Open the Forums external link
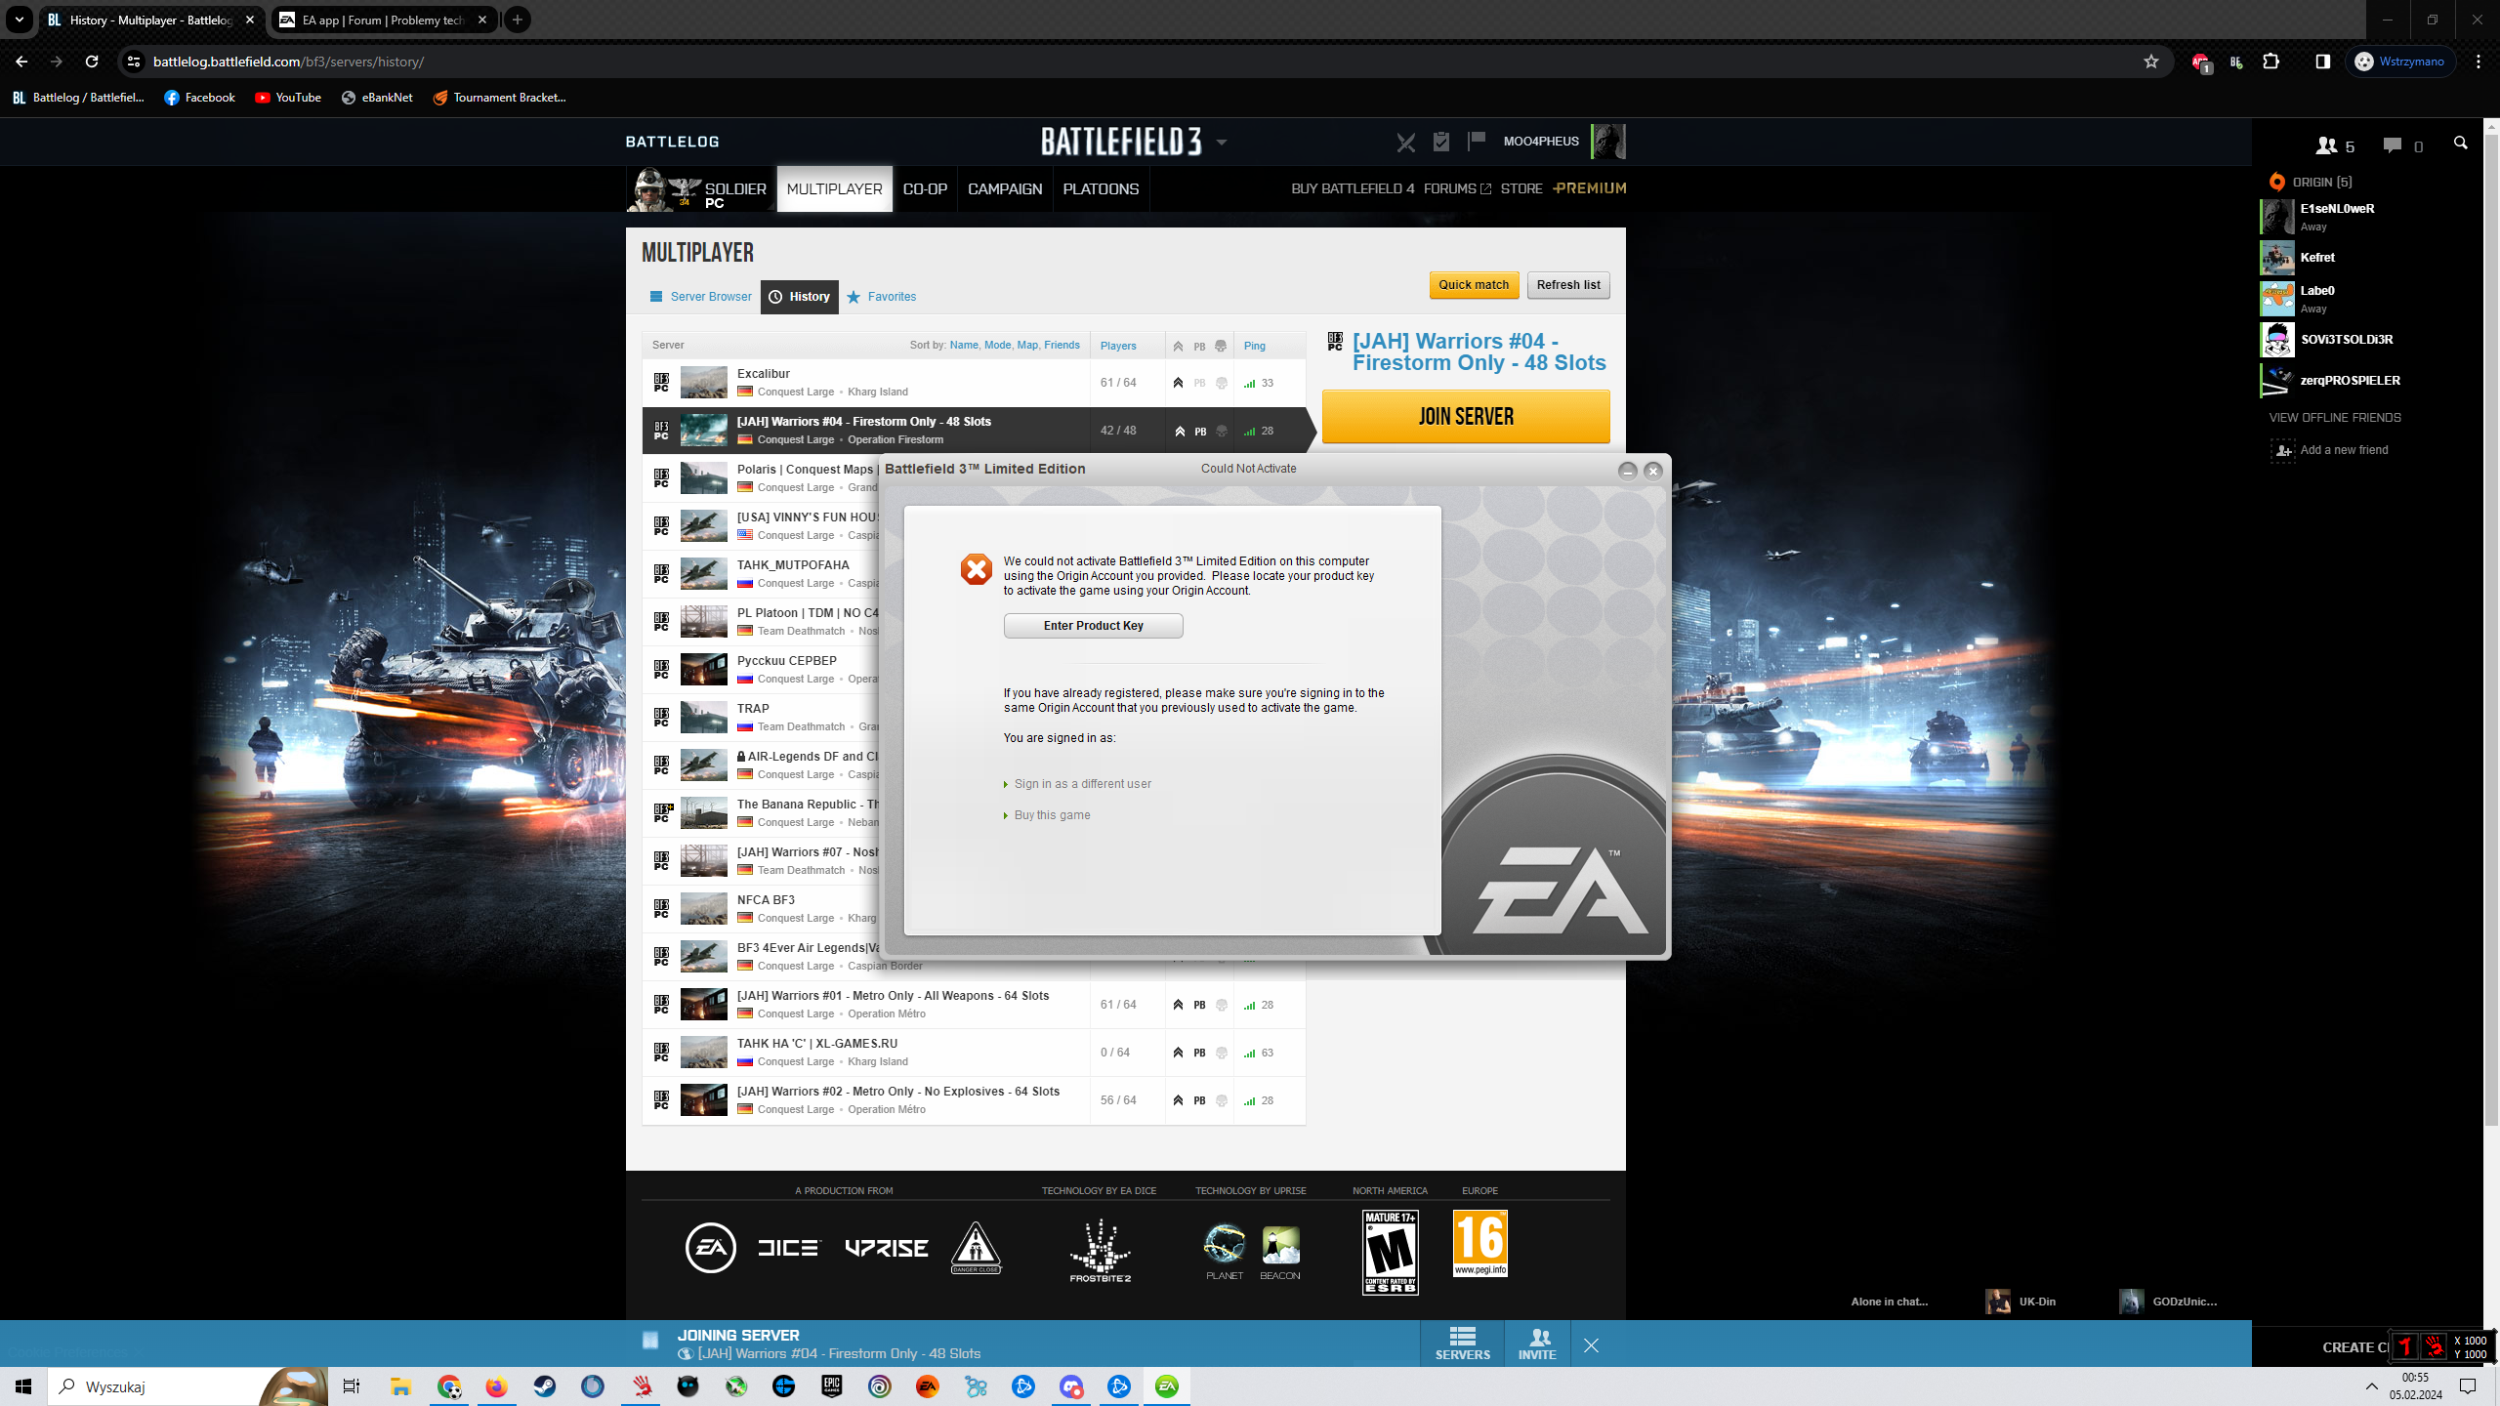The image size is (2500, 1406). click(1457, 188)
